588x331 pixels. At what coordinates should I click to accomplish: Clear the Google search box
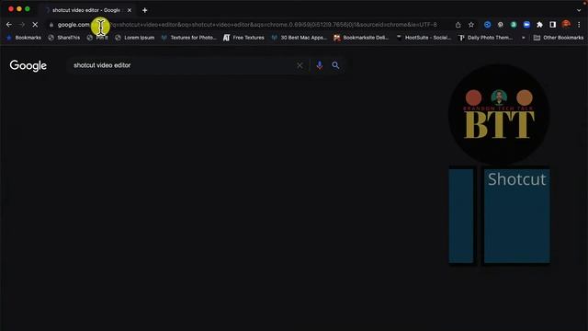tap(300, 65)
